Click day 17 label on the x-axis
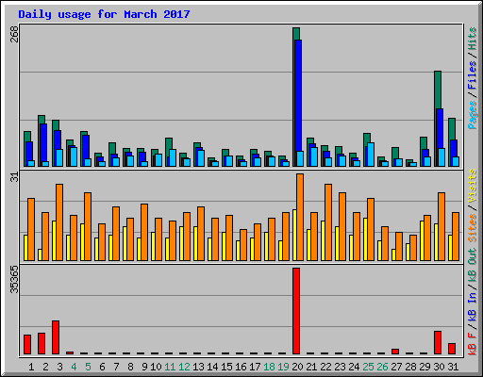The width and height of the screenshot is (483, 377). point(255,367)
